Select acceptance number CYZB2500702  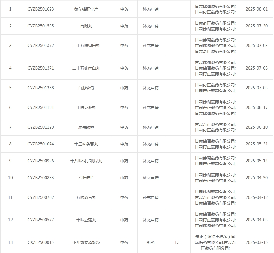41,197
